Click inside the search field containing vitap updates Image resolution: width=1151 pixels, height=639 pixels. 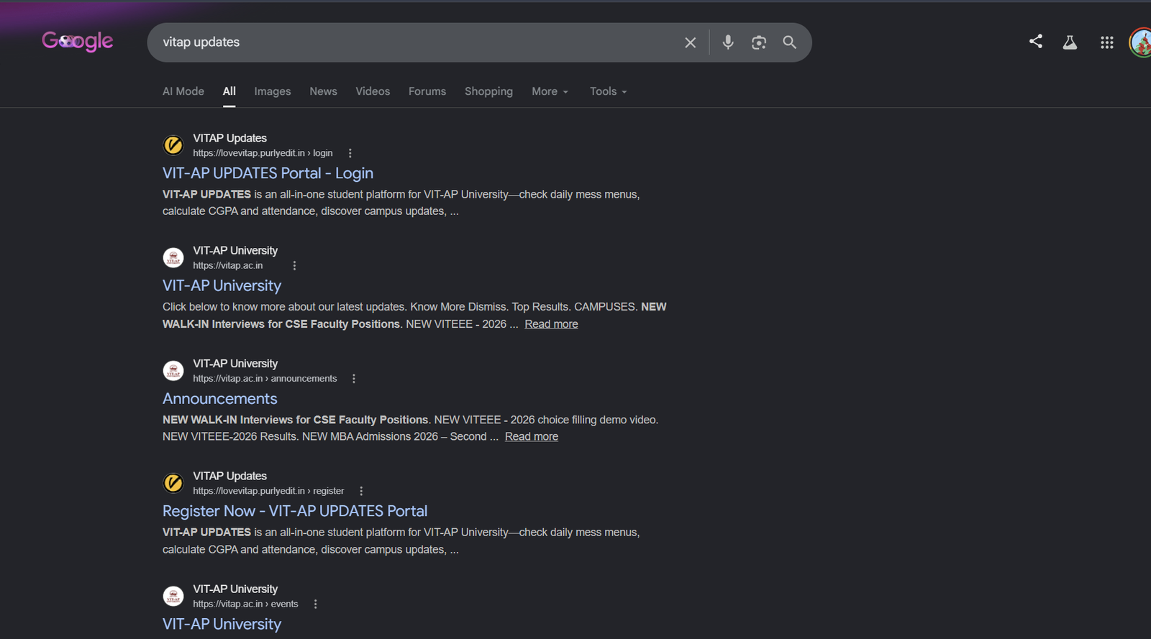417,42
